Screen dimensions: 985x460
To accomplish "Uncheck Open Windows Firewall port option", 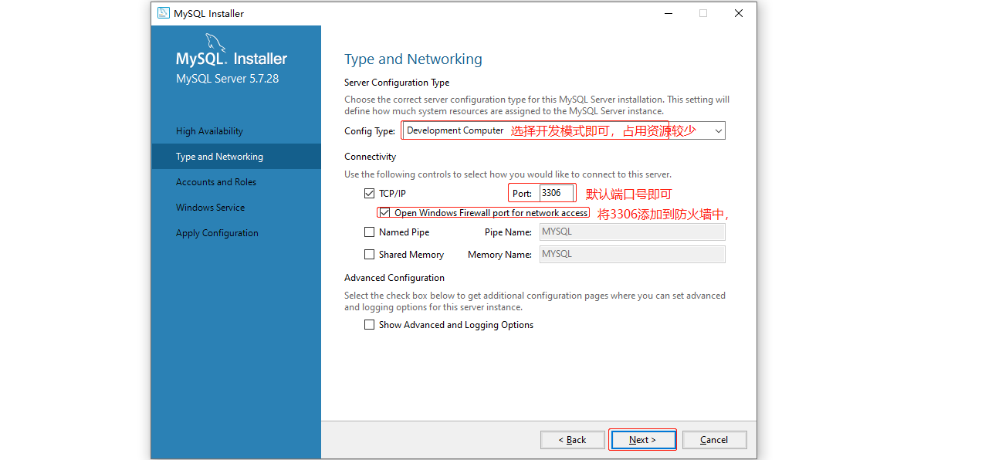I will (x=384, y=213).
